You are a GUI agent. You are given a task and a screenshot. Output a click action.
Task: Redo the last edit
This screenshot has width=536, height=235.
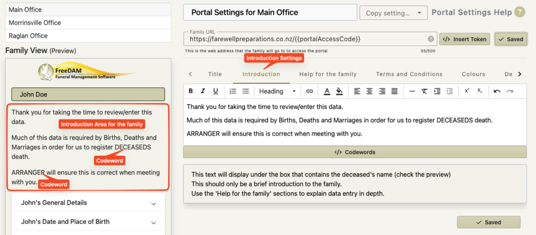pyautogui.click(x=510, y=91)
